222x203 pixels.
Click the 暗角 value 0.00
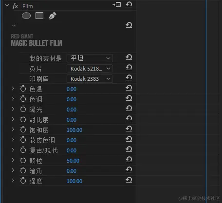pos(72,171)
